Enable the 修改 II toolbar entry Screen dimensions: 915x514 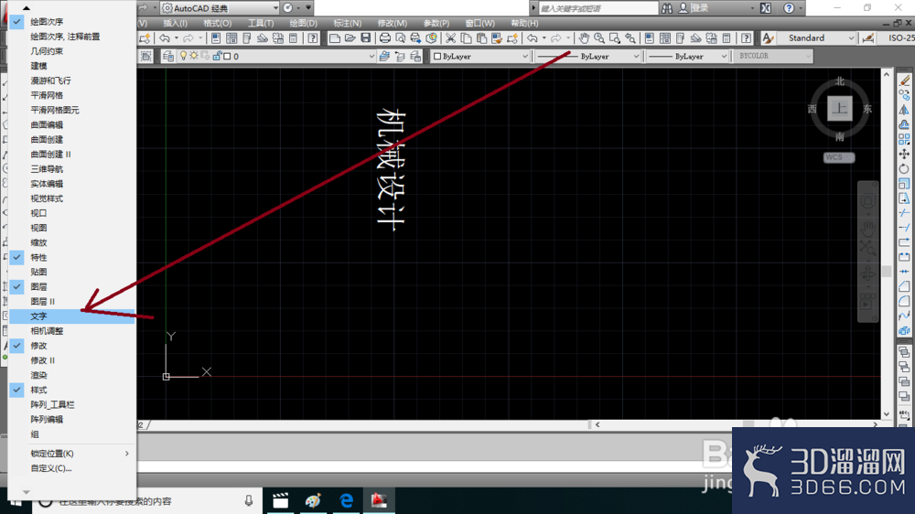coord(72,360)
